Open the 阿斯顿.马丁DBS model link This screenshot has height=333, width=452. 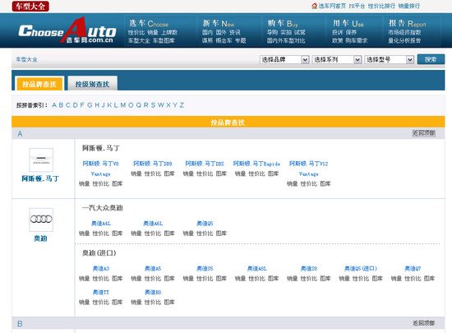coord(205,164)
